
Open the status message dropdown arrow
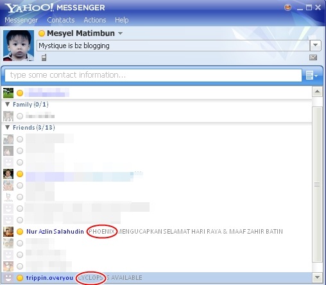tap(315, 45)
